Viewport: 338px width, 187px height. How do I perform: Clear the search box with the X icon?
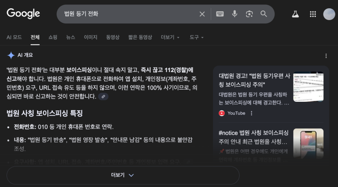(202, 14)
